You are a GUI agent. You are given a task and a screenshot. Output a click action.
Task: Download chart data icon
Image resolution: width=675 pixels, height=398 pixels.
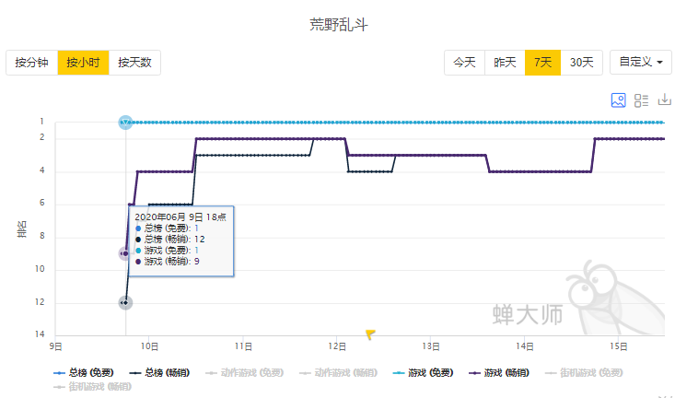point(664,99)
